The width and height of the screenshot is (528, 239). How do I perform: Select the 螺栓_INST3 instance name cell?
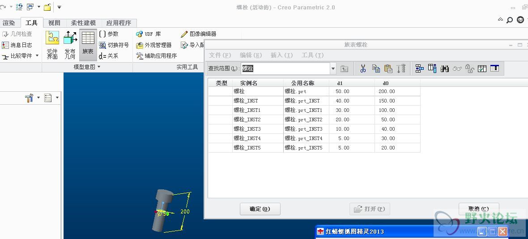pos(258,129)
